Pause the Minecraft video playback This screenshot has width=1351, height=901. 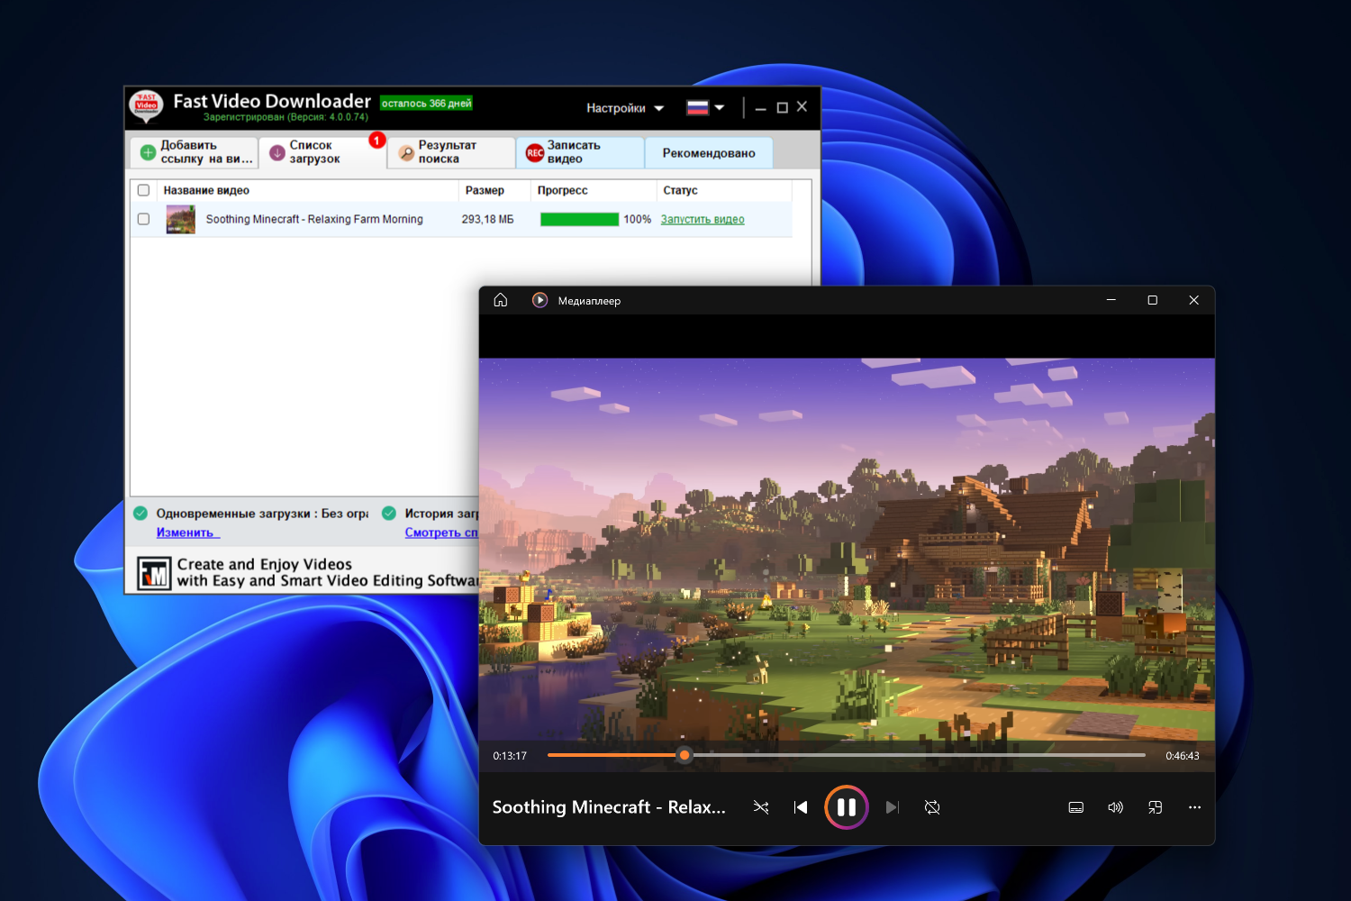[847, 807]
